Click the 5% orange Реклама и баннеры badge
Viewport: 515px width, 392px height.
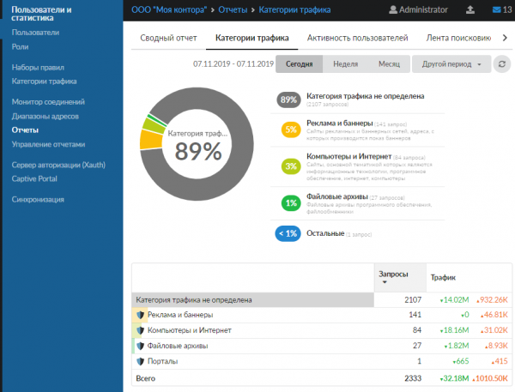pyautogui.click(x=290, y=130)
